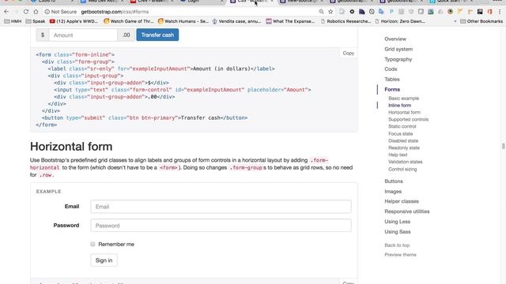Click the blue P extension icon
The image size is (506, 284).
(391, 12)
